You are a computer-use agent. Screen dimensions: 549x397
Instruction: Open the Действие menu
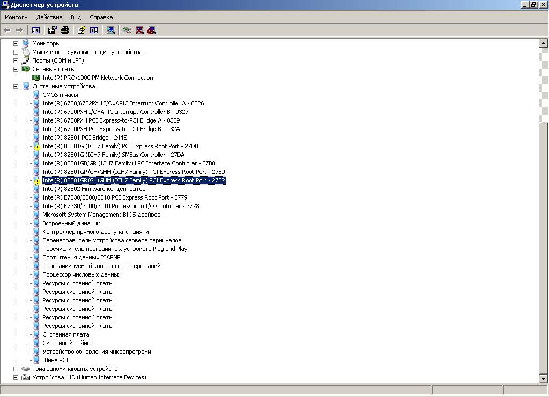[x=49, y=17]
